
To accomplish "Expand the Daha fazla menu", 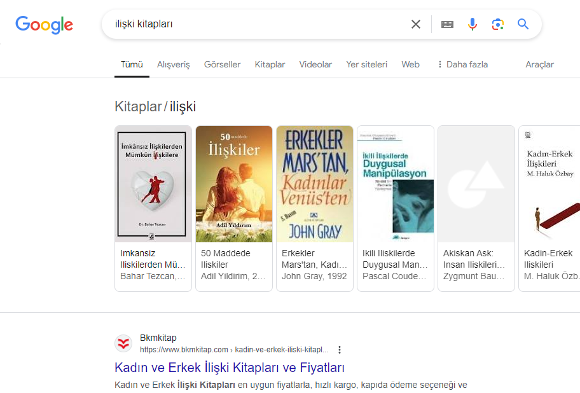I will tap(462, 64).
